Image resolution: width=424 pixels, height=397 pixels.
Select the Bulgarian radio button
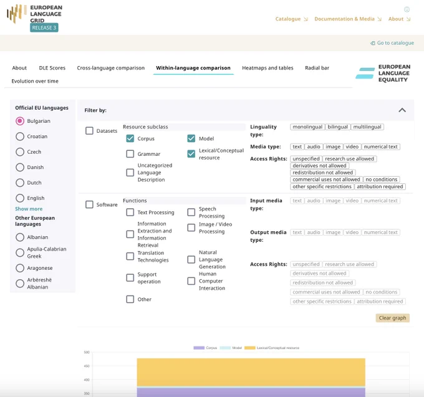[20, 121]
